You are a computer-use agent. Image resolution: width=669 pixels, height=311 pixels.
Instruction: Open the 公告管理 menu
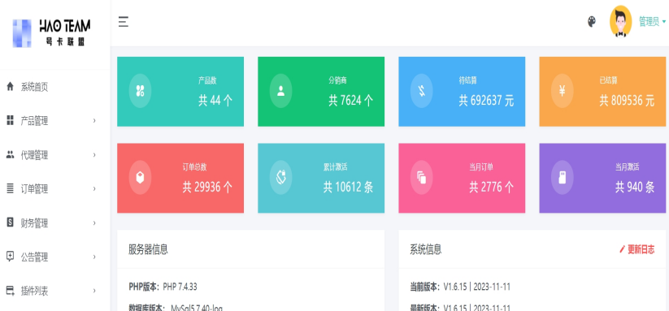tap(34, 257)
